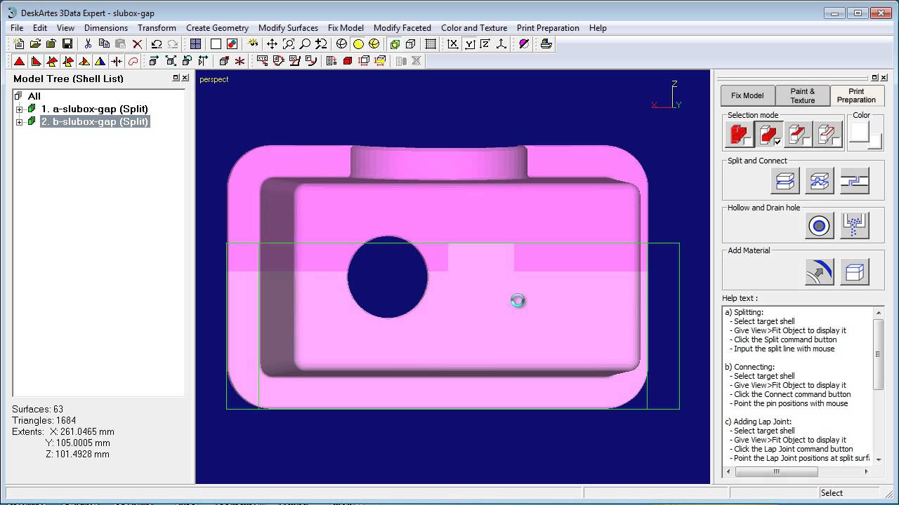Open the Modify Surfaces menu
899x505 pixels.
[x=288, y=28]
